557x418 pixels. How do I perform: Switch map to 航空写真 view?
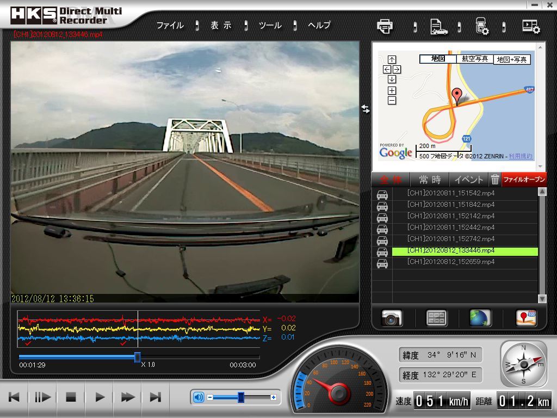tap(475, 59)
